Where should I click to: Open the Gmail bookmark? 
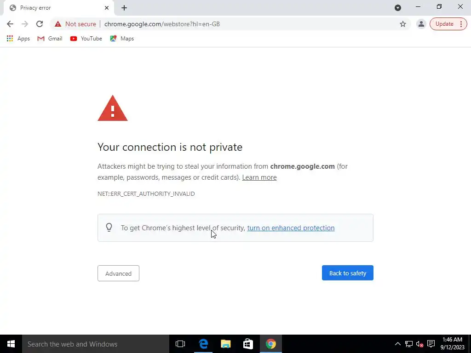point(50,39)
